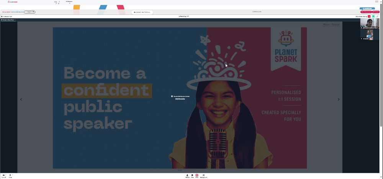Viewport: 383px width, 179px height.
Task: Turn off camera using the camera icon
Action: click(3, 176)
